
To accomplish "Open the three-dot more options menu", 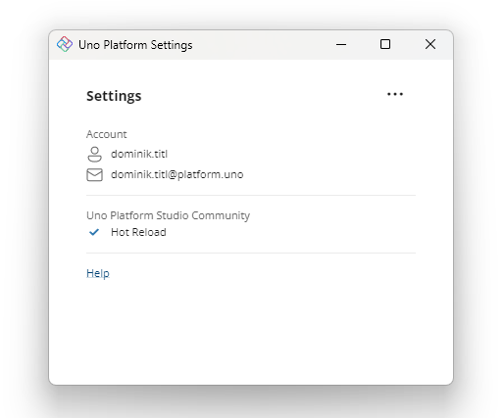I will coord(395,94).
